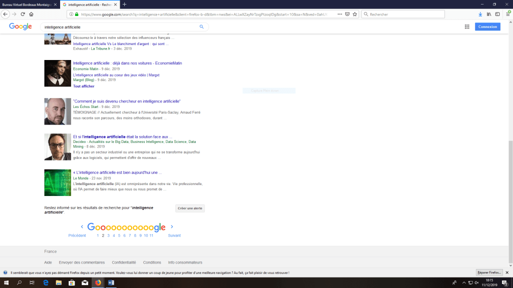This screenshot has width=513, height=288.
Task: Open the Firefox hamburger menu
Action: (508, 14)
